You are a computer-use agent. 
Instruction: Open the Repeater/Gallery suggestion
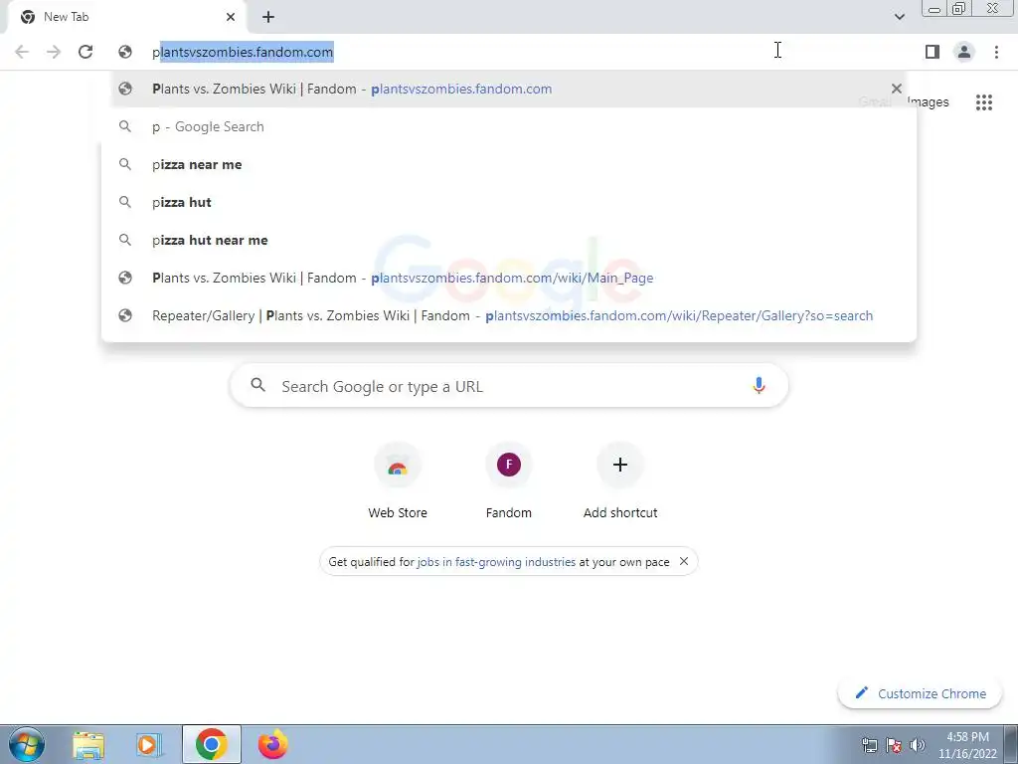[508, 315]
